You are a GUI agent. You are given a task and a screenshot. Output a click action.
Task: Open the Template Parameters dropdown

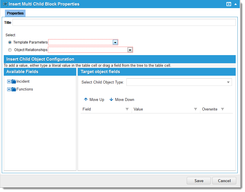click(115, 42)
